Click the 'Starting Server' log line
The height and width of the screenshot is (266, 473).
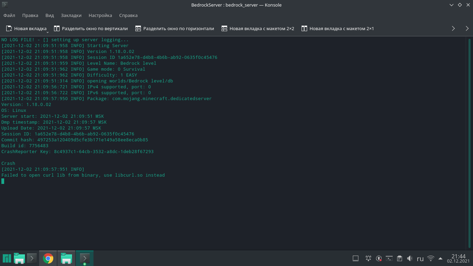tap(65, 46)
